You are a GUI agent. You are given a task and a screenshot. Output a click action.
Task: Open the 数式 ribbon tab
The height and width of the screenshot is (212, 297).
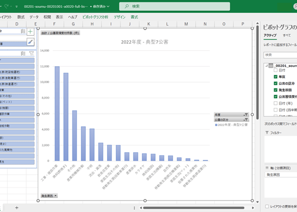click(x=21, y=17)
